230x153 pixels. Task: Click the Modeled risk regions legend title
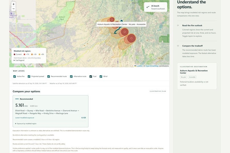click(22, 51)
